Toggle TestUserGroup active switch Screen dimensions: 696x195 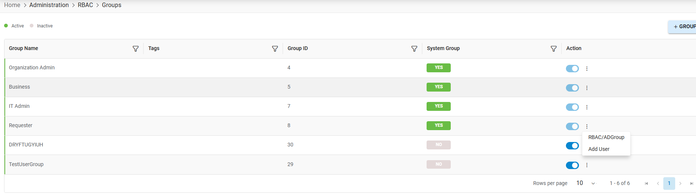(572, 165)
